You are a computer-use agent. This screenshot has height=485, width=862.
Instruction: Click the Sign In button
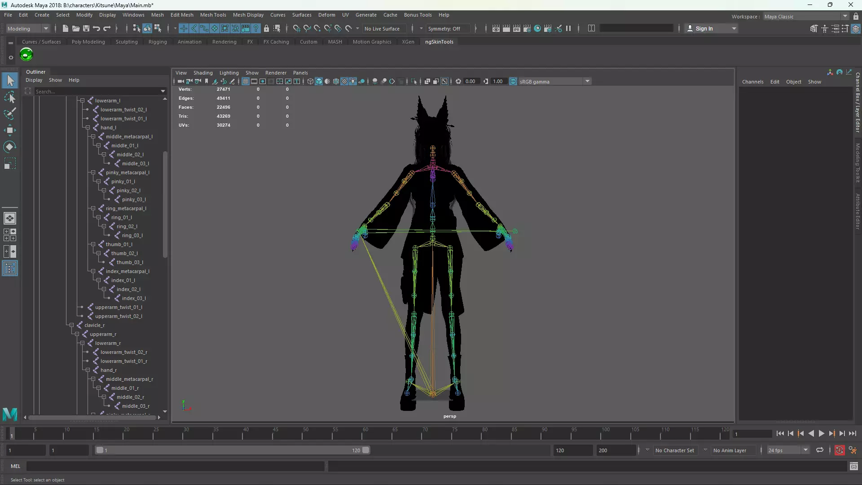704,28
